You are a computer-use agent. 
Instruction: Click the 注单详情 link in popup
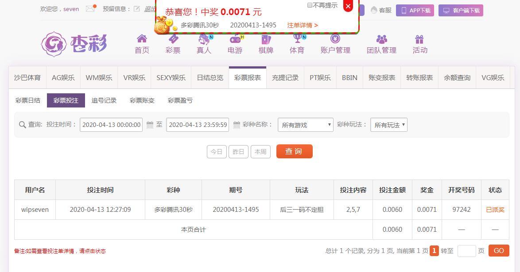302,25
